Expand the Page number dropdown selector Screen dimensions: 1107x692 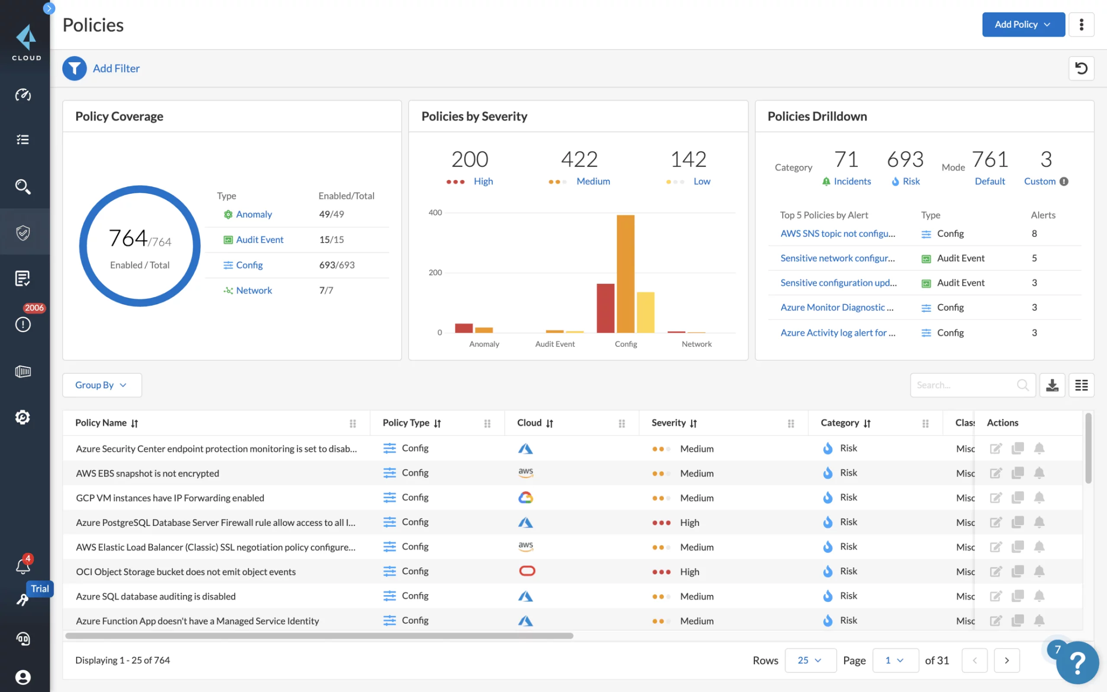893,660
